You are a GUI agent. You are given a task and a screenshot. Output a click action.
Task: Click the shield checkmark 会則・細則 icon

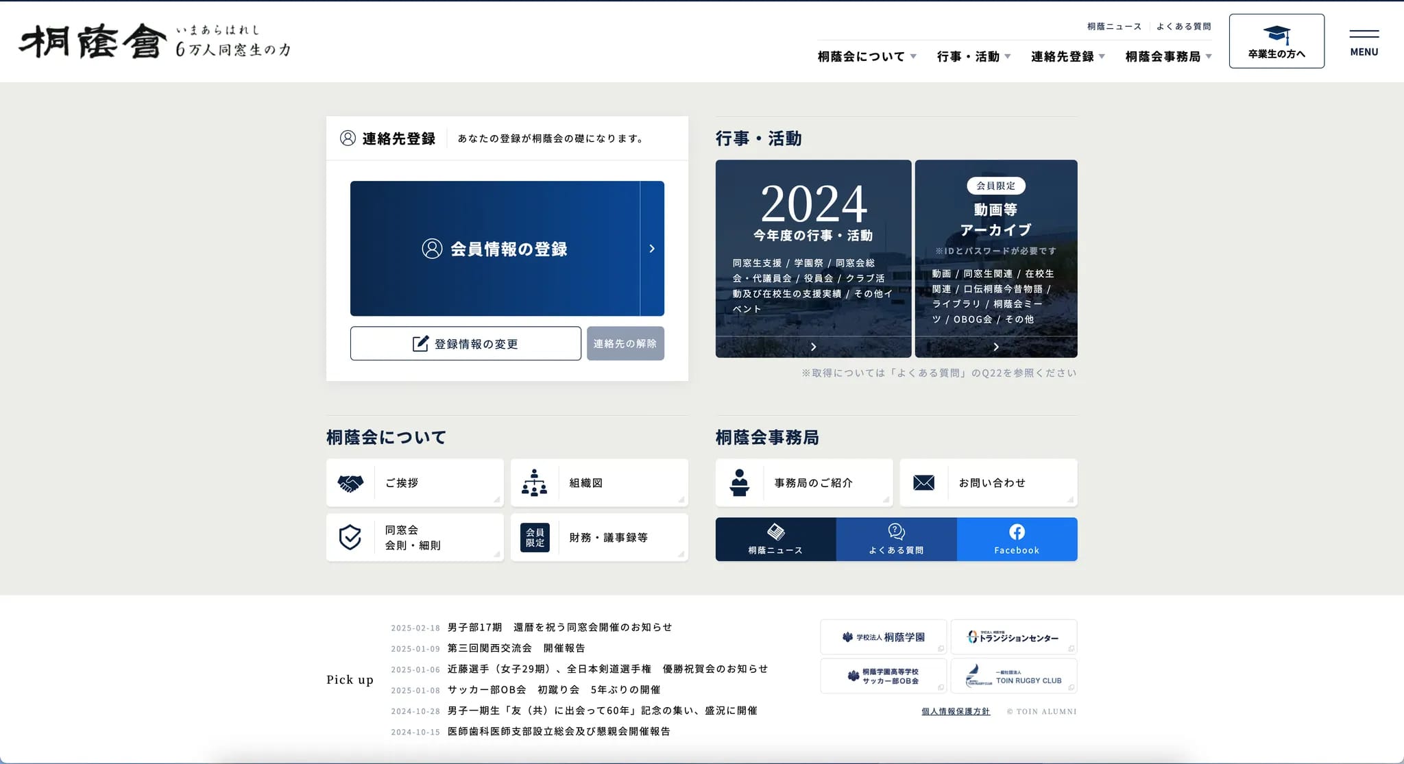[350, 538]
